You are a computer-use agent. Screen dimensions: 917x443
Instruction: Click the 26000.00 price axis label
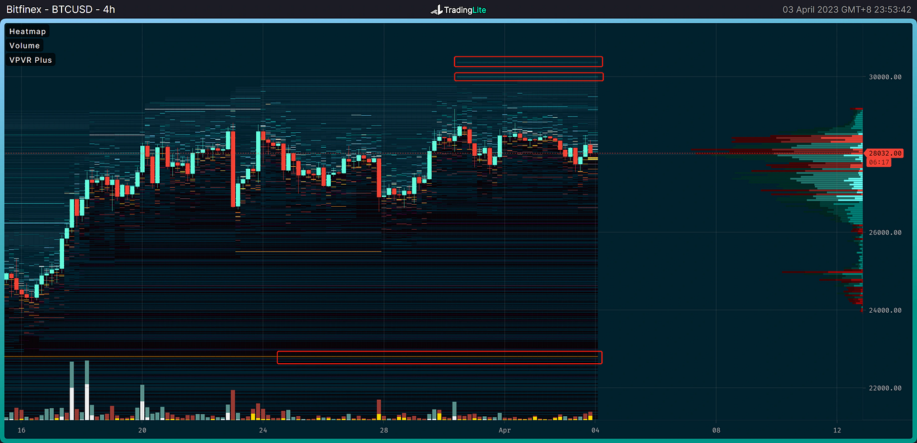pos(885,233)
